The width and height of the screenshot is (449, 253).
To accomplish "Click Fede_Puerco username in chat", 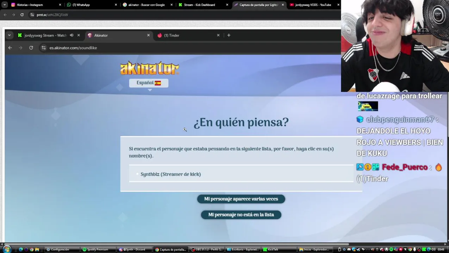I will click(x=405, y=167).
